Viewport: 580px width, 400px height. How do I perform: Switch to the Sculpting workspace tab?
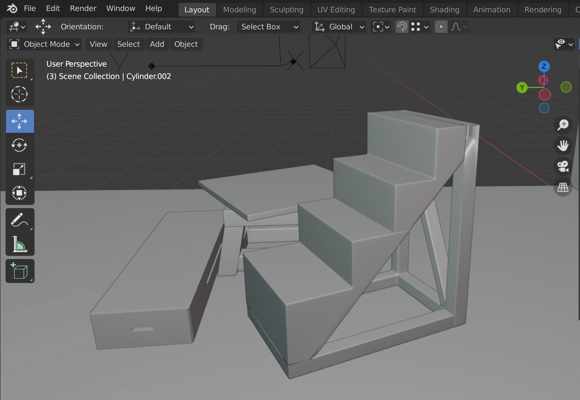[x=287, y=10]
